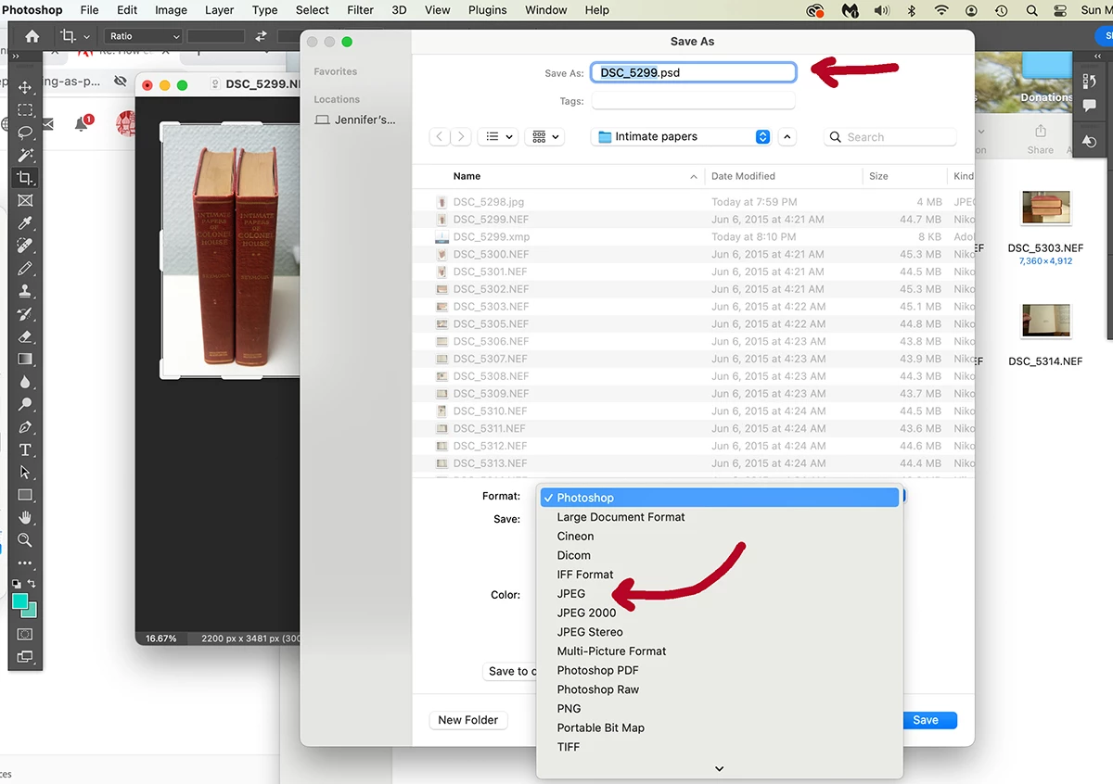This screenshot has width=1113, height=784.
Task: Open the Intimate papers folder popup
Action: point(682,136)
